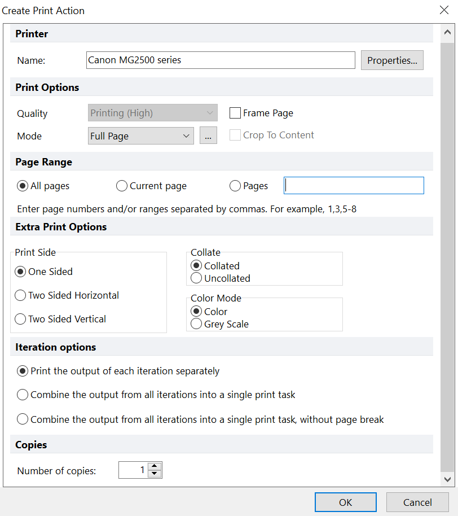
Task: Select the Pages radio button
Action: tap(235, 186)
